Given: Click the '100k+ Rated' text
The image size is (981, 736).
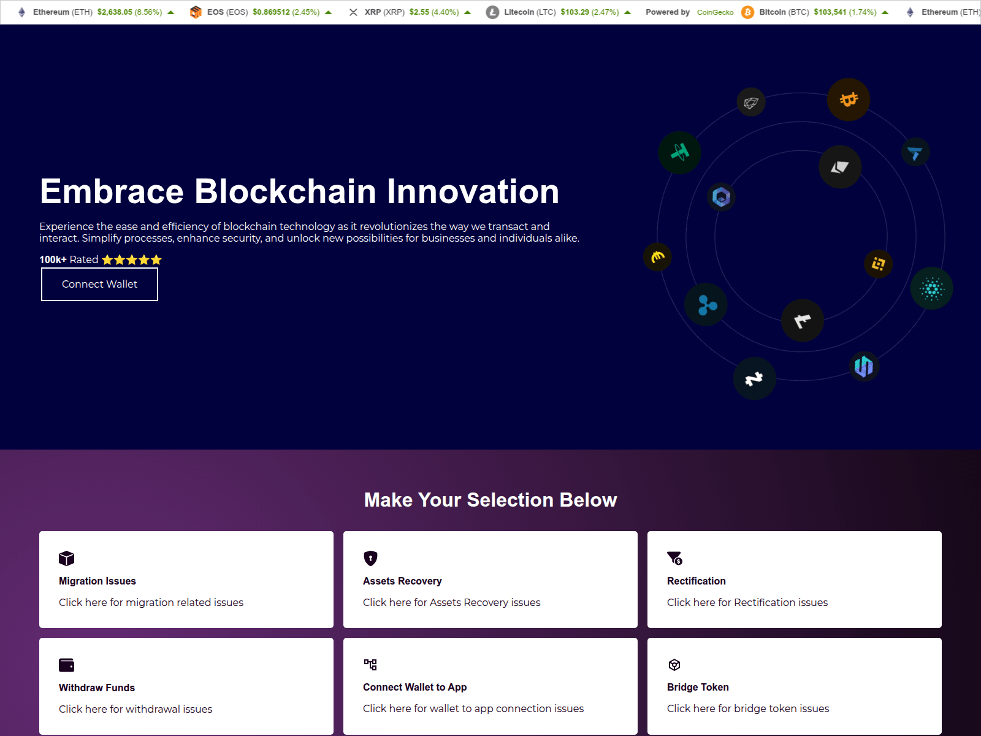Looking at the screenshot, I should click(69, 259).
